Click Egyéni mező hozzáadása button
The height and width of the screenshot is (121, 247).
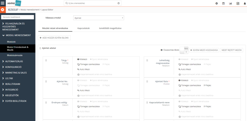pos(204,50)
